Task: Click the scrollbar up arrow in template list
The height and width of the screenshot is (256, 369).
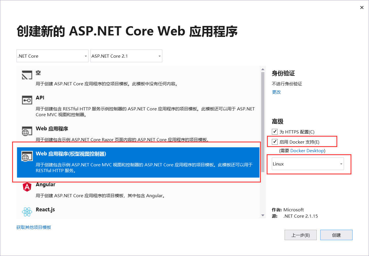Action: 263,69
